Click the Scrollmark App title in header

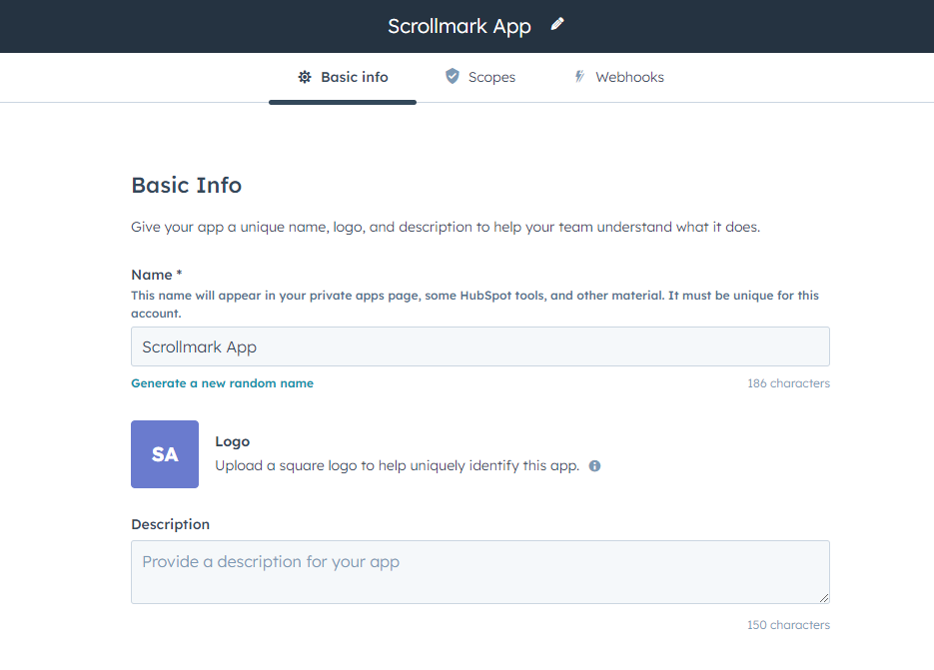[460, 26]
